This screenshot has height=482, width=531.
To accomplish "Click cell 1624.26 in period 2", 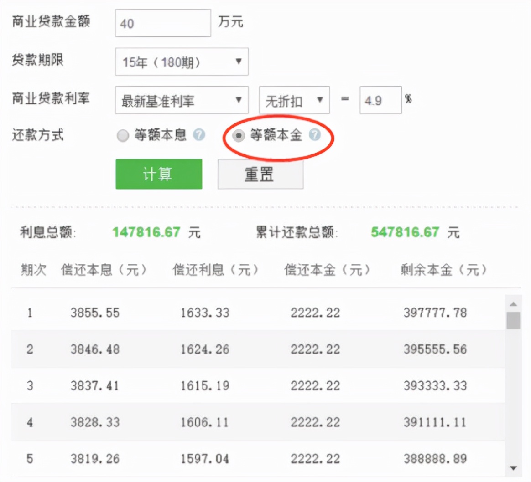I will pos(205,349).
